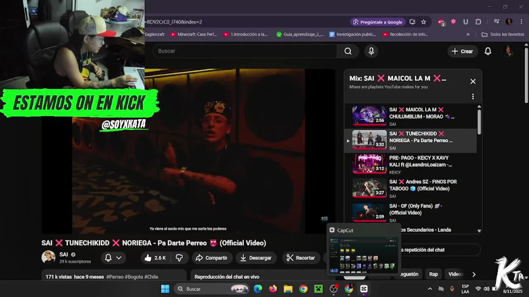
Task: Open File Explorer from the taskbar
Action: [x=288, y=289]
